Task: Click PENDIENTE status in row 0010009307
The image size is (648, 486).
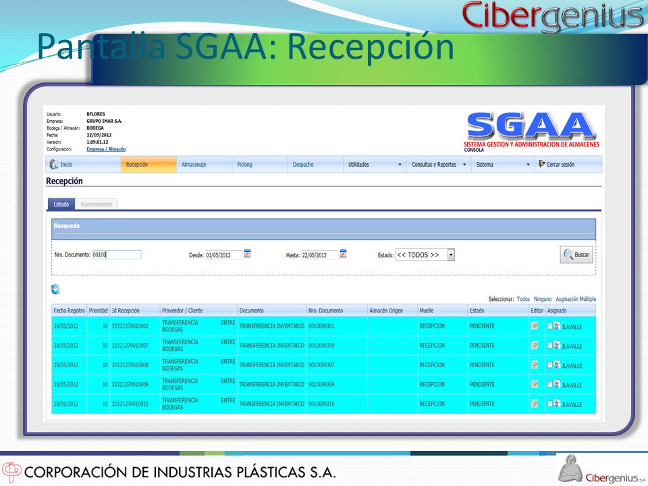Action: point(482,365)
